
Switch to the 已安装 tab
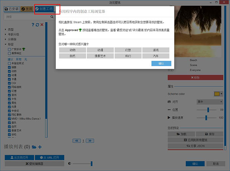10,8
